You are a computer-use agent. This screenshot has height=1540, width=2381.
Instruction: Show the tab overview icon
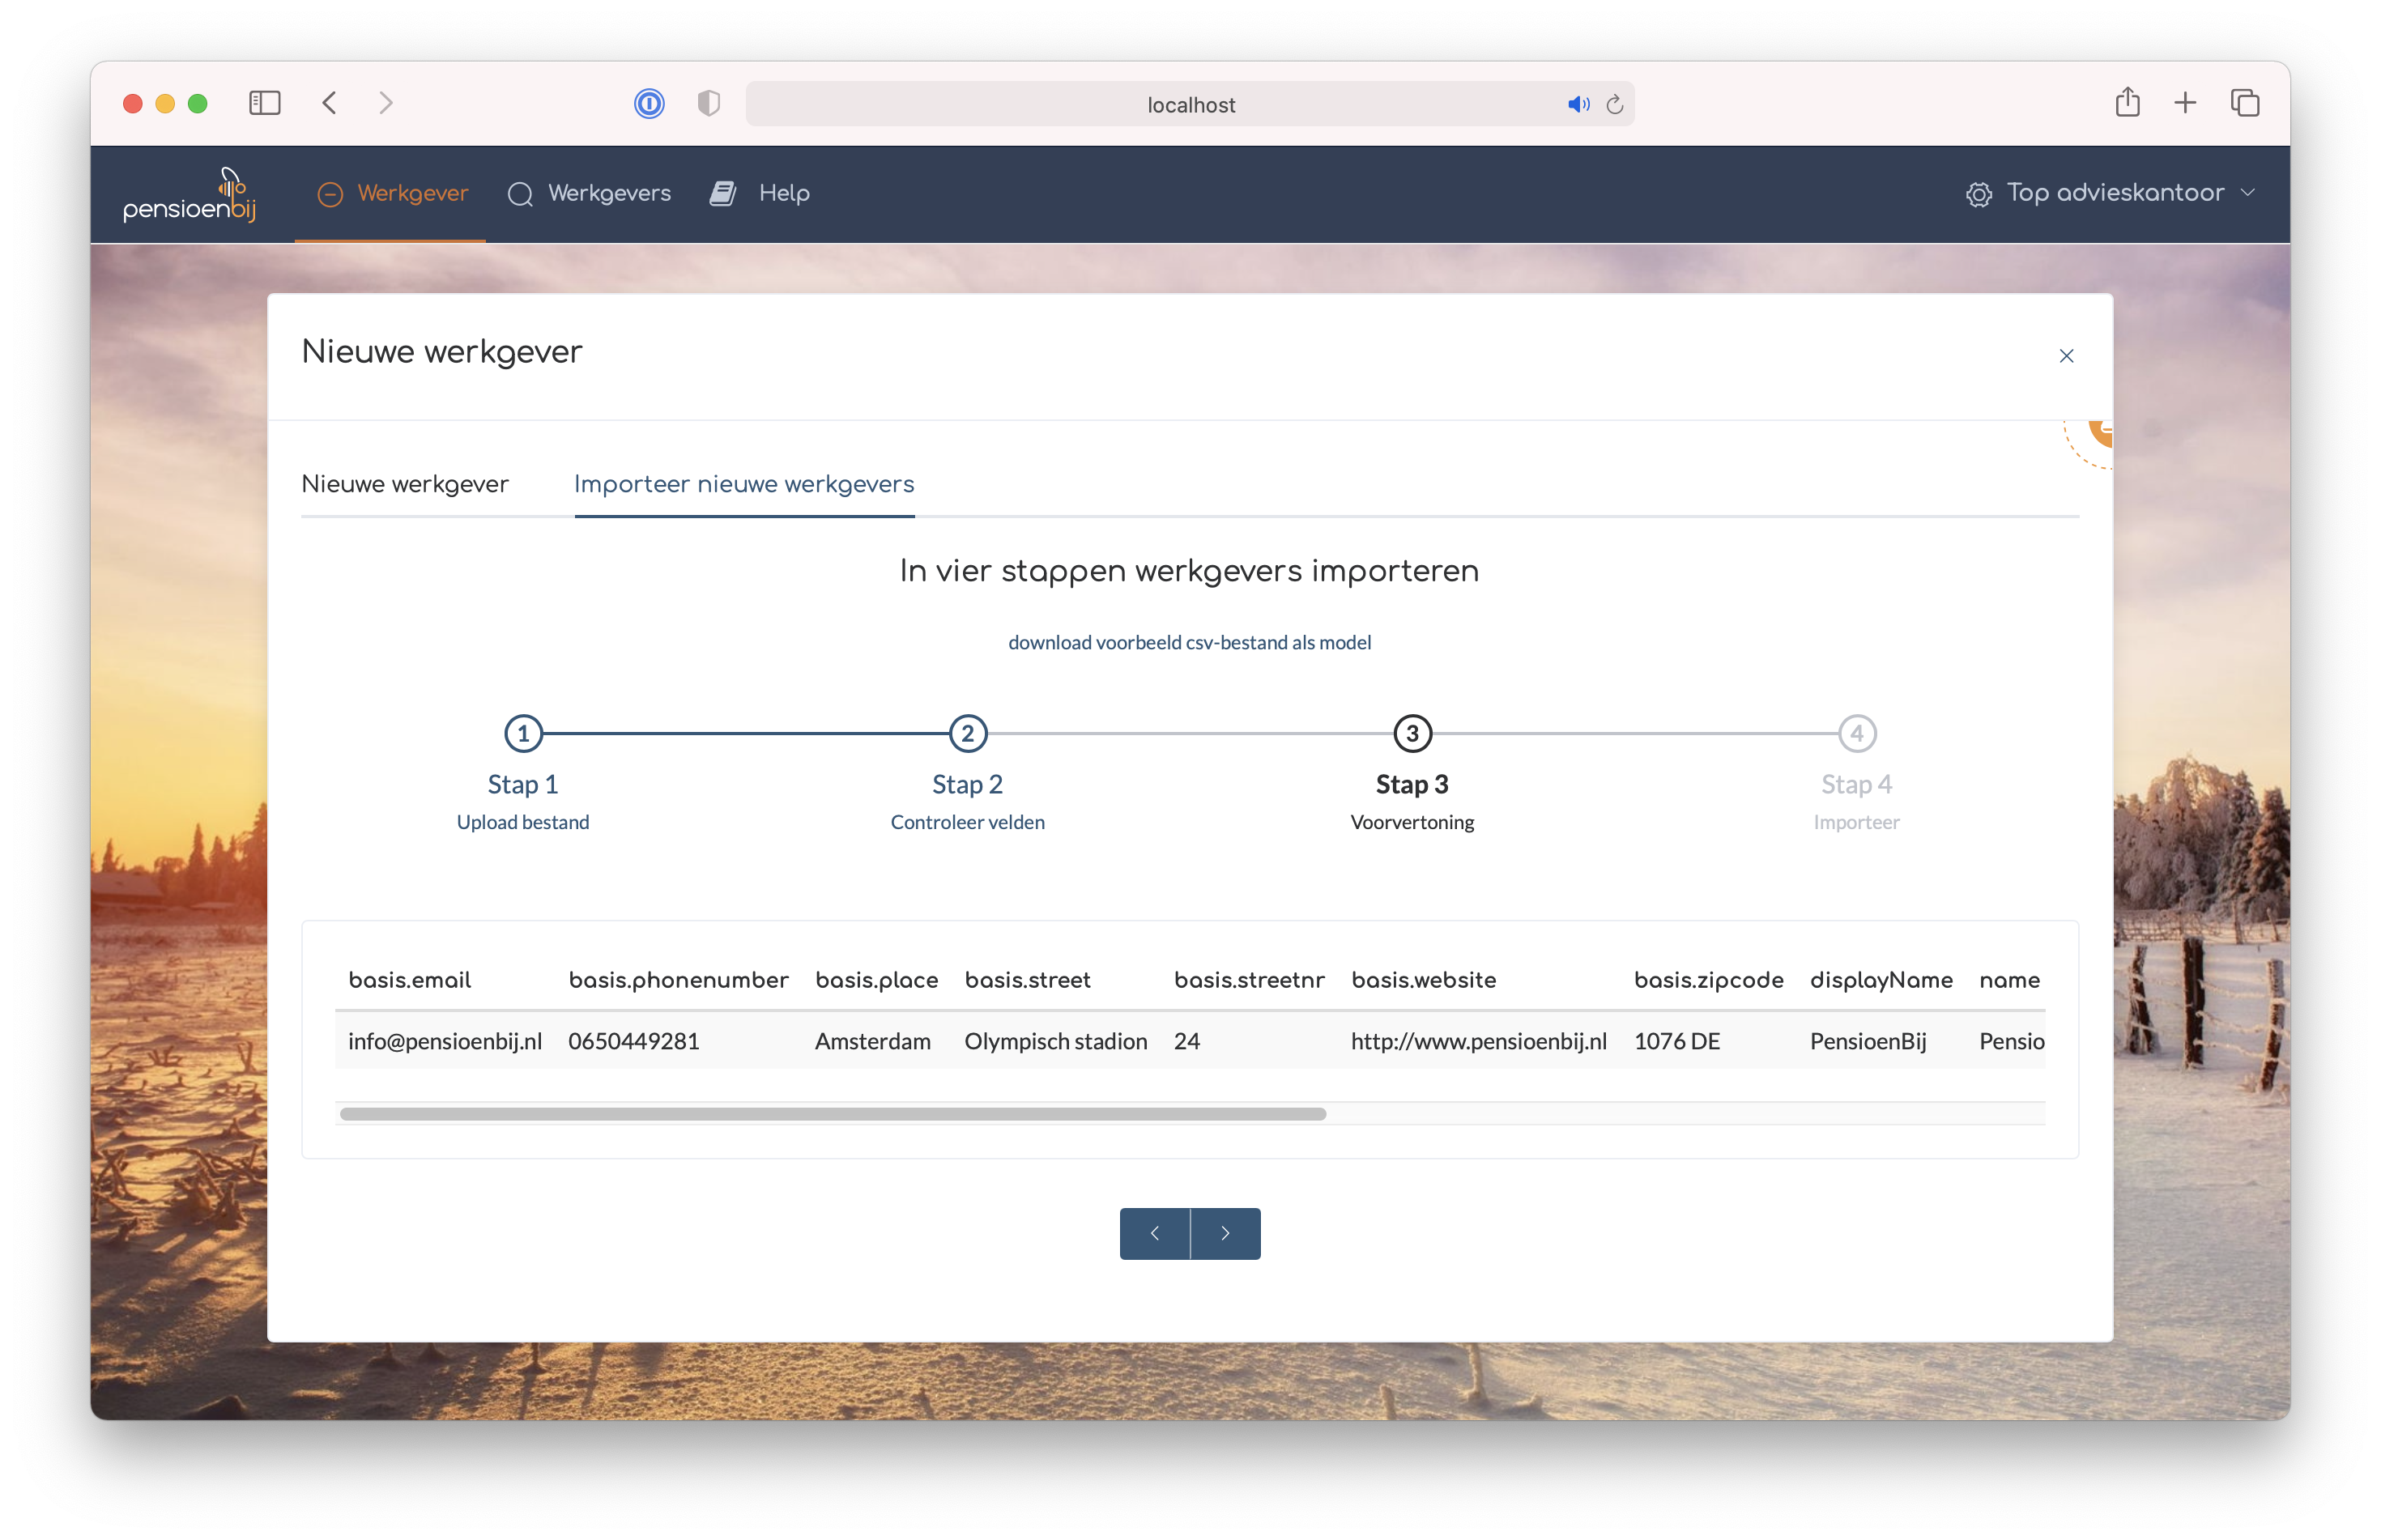(x=2244, y=103)
